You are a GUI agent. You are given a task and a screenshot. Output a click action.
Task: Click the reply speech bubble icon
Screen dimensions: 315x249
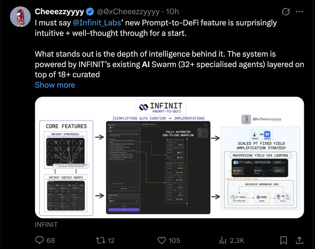[x=40, y=240]
